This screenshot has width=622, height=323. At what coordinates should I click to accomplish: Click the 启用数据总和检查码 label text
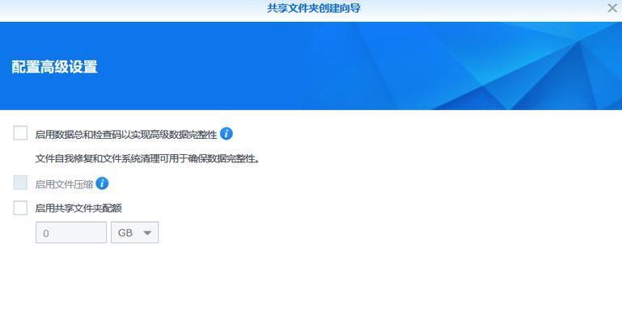click(126, 135)
